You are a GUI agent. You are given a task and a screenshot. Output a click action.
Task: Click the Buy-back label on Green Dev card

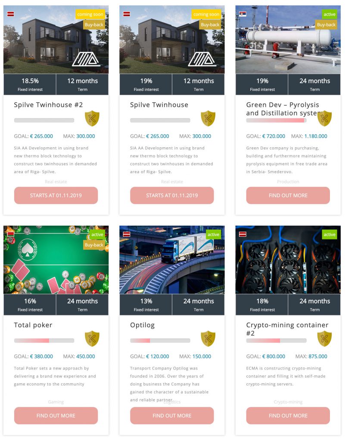pos(326,25)
